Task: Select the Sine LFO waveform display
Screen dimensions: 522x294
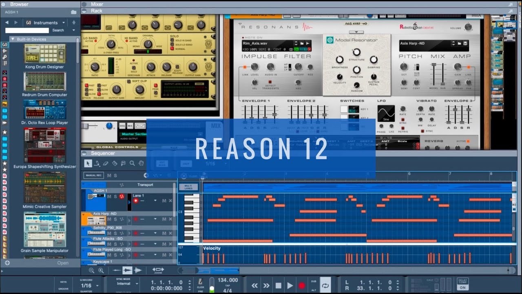Action: pyautogui.click(x=386, y=114)
